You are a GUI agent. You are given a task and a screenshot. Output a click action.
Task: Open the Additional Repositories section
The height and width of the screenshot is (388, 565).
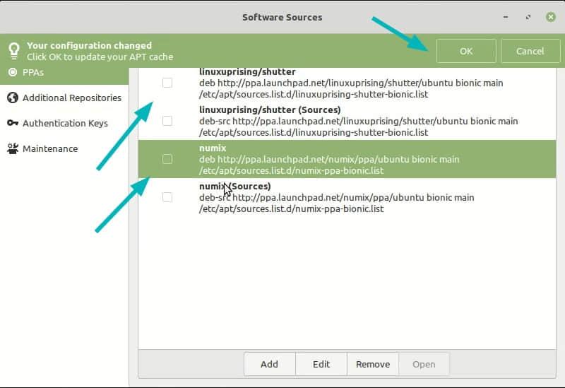71,98
